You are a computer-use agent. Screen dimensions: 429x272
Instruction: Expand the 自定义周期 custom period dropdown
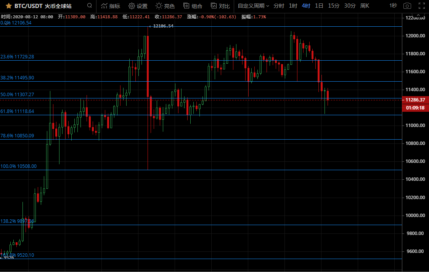[253, 6]
